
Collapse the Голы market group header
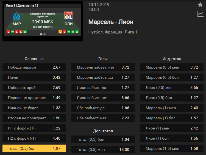point(103,59)
